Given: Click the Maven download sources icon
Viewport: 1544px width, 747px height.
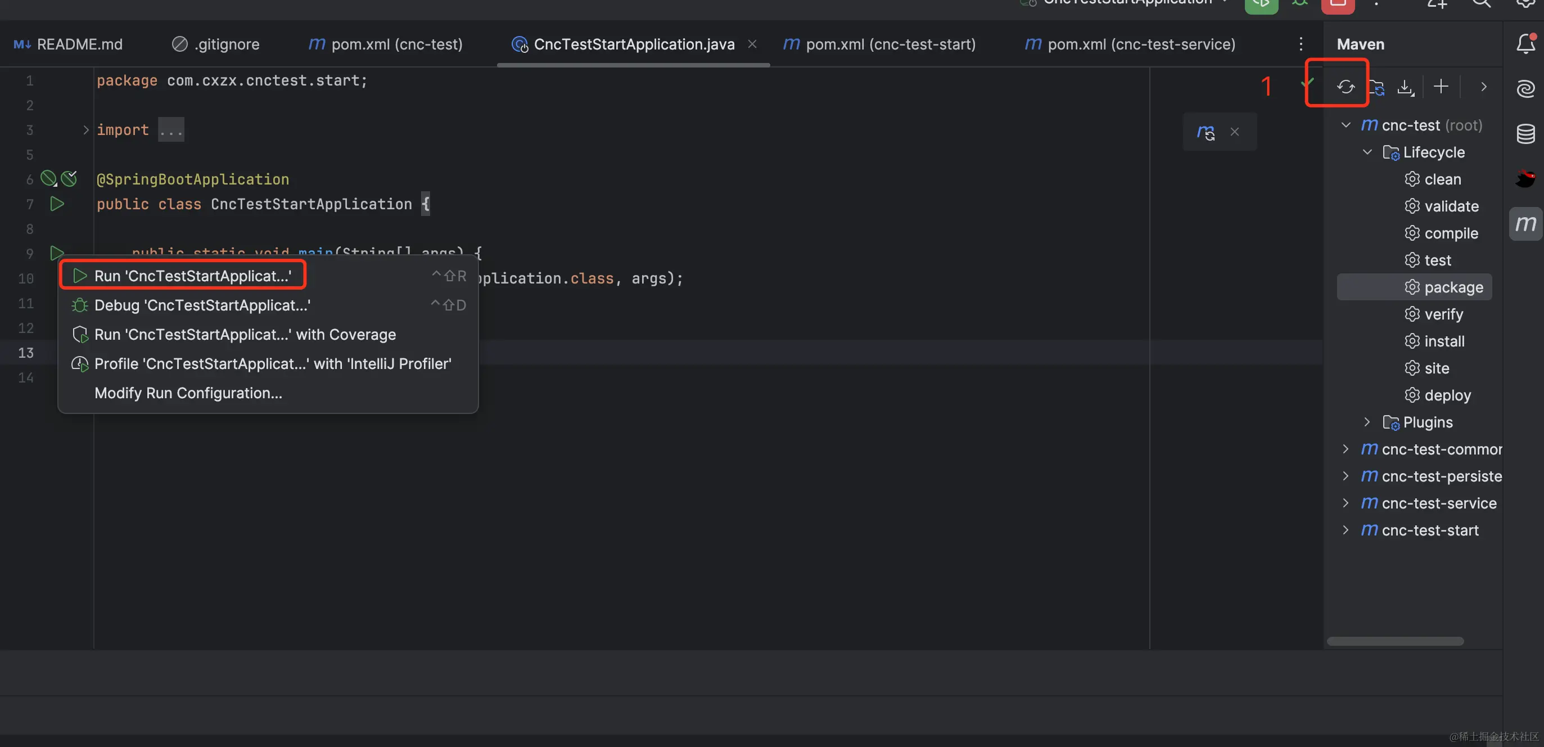Looking at the screenshot, I should click(1405, 87).
